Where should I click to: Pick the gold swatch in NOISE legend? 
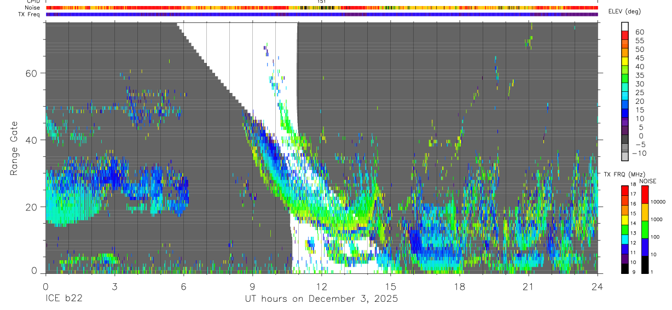tap(645, 212)
